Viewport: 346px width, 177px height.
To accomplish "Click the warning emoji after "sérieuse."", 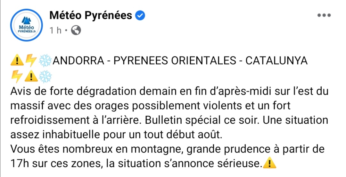I will coord(270,163).
